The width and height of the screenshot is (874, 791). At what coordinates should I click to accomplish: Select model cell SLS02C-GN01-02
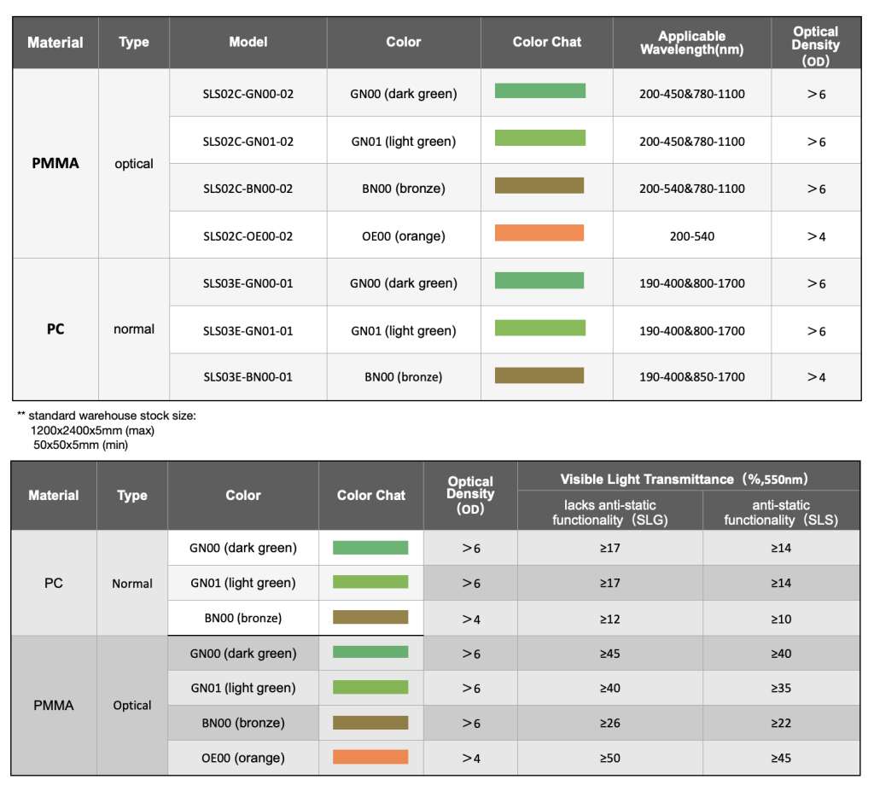tap(248, 141)
